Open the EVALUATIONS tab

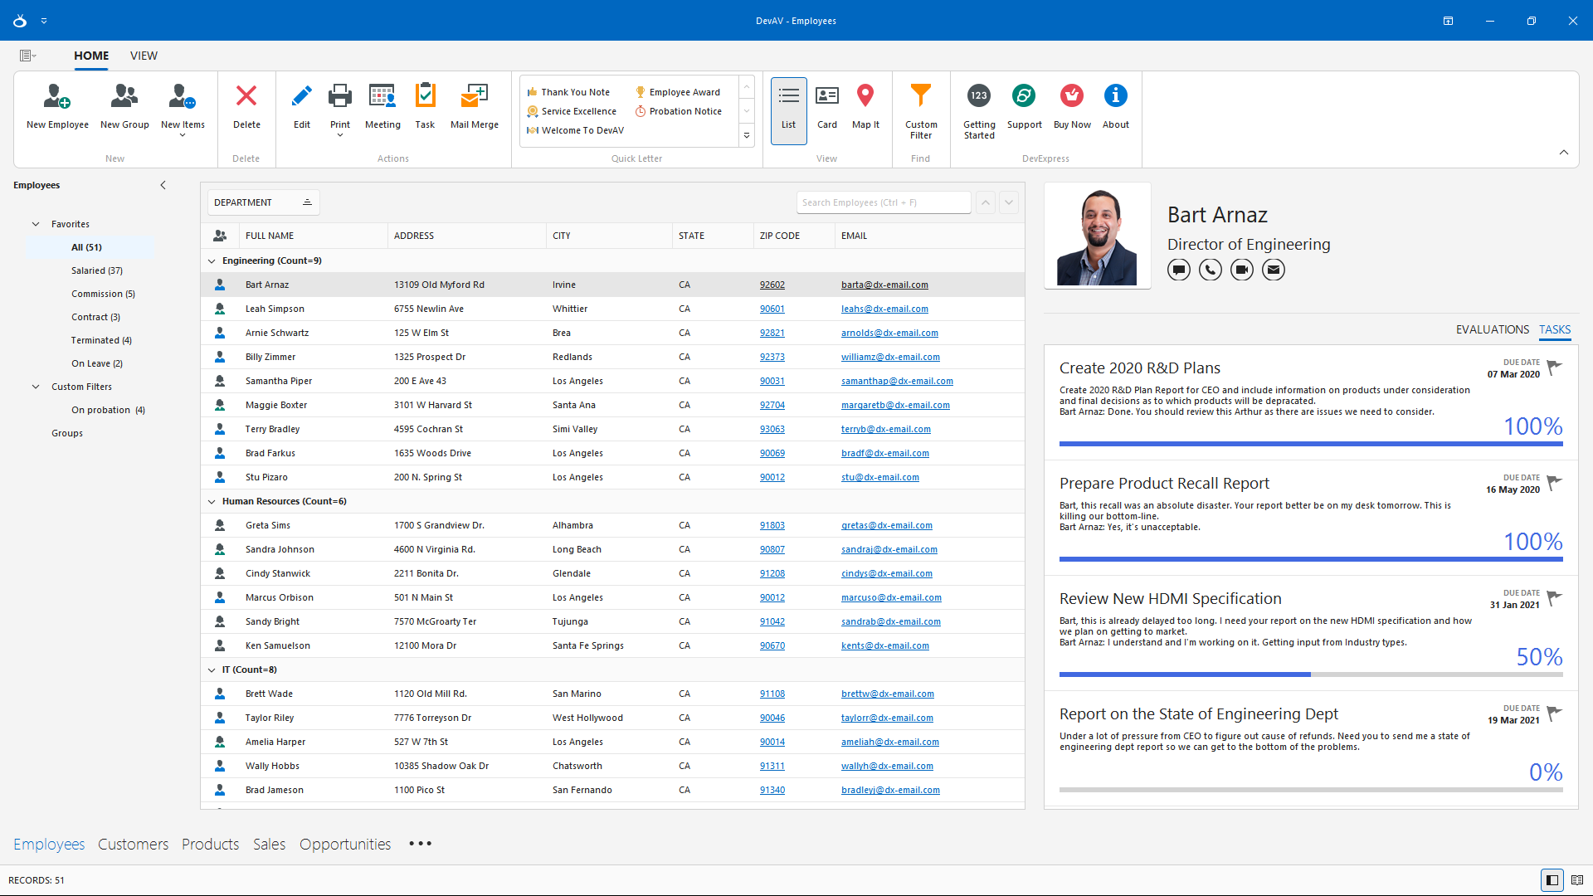coord(1492,329)
